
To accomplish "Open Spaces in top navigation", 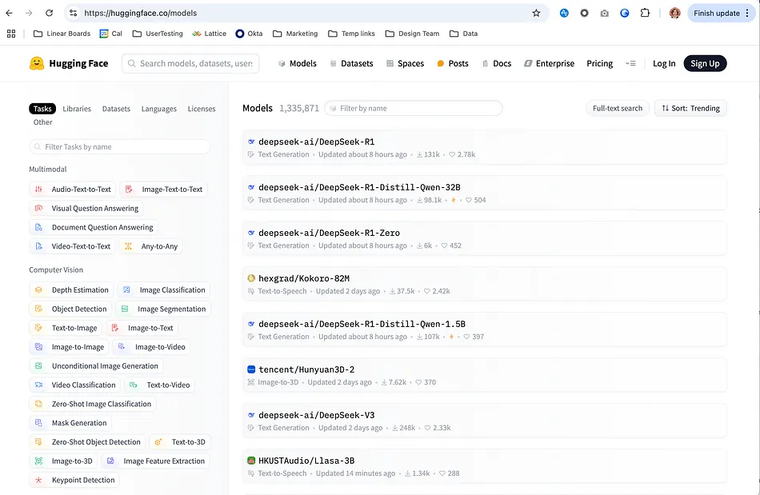I will coord(406,63).
